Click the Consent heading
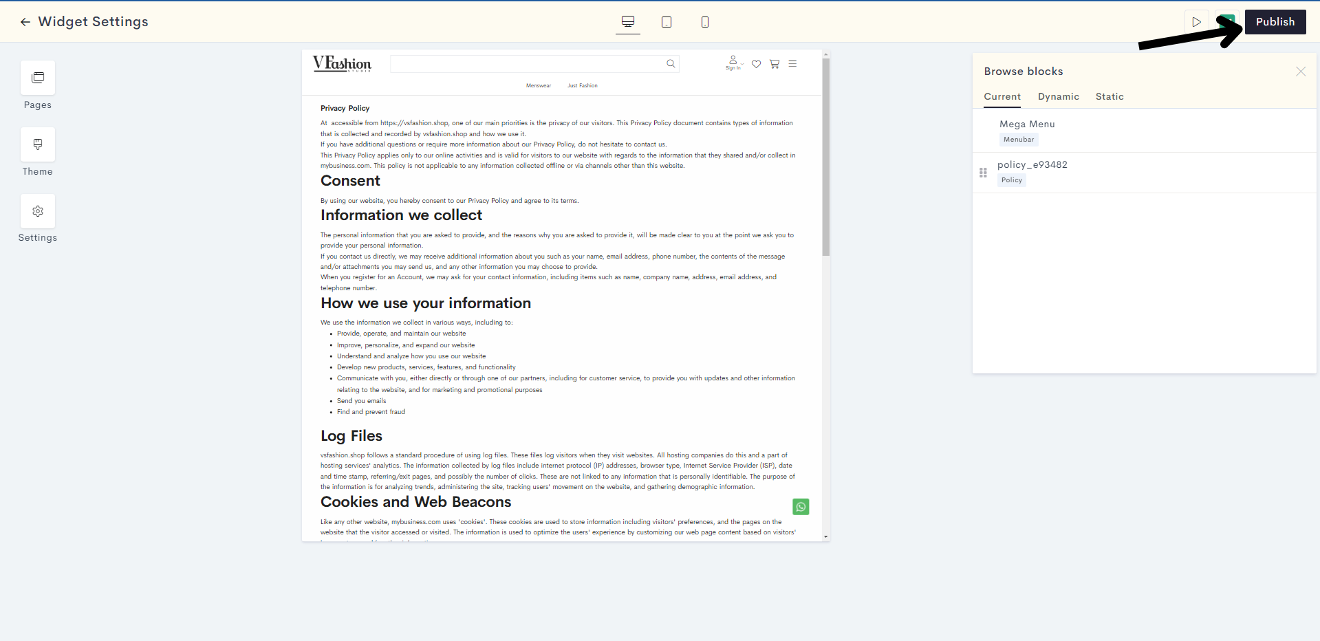 point(350,181)
